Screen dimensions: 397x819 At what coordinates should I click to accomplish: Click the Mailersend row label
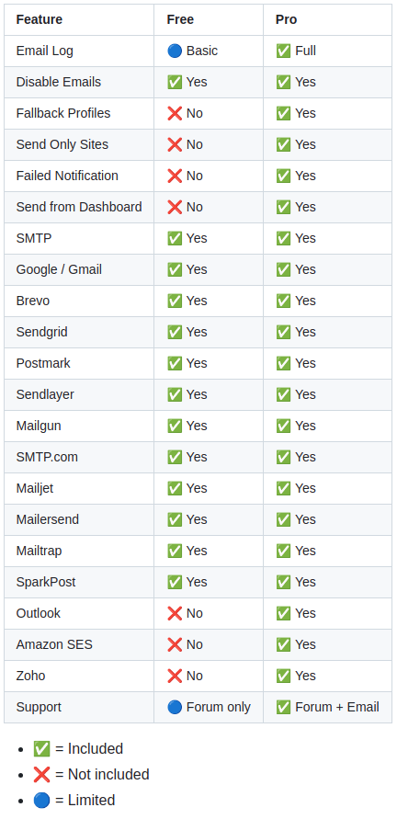pos(48,519)
